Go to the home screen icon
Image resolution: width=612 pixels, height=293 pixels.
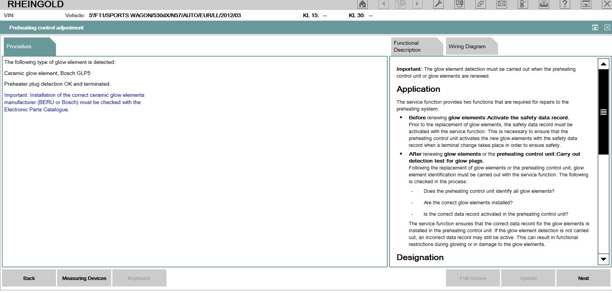[362, 4]
